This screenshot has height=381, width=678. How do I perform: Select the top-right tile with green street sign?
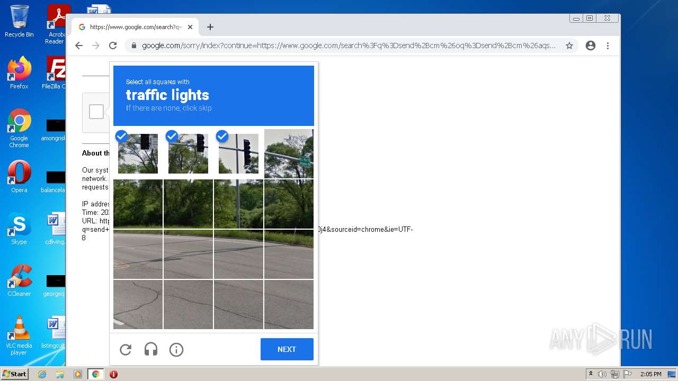pyautogui.click(x=289, y=153)
